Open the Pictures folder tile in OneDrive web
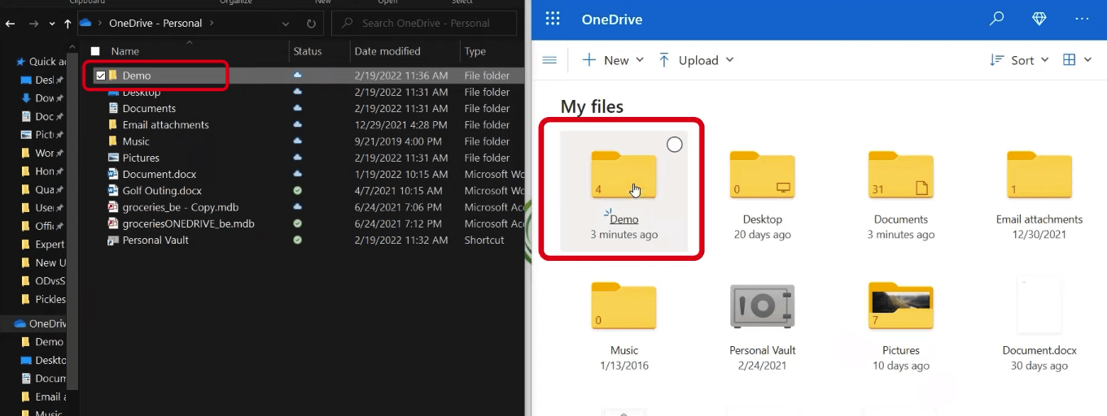Image resolution: width=1107 pixels, height=416 pixels. point(901,325)
